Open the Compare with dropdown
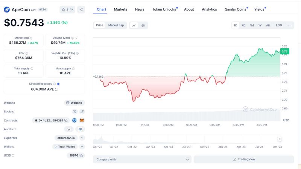This screenshot has width=301, height=169. [142, 159]
